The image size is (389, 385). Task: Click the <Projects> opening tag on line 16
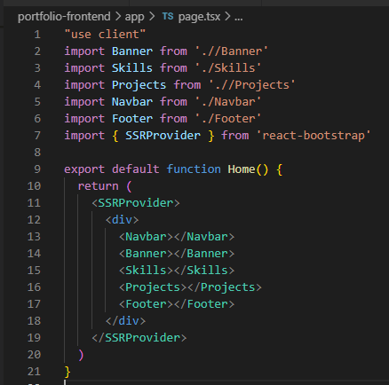[x=153, y=287]
